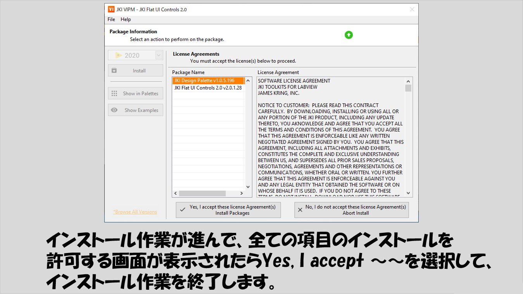This screenshot has width=523, height=294.
Task: Click the green up-arrow status icon
Action: tap(349, 35)
